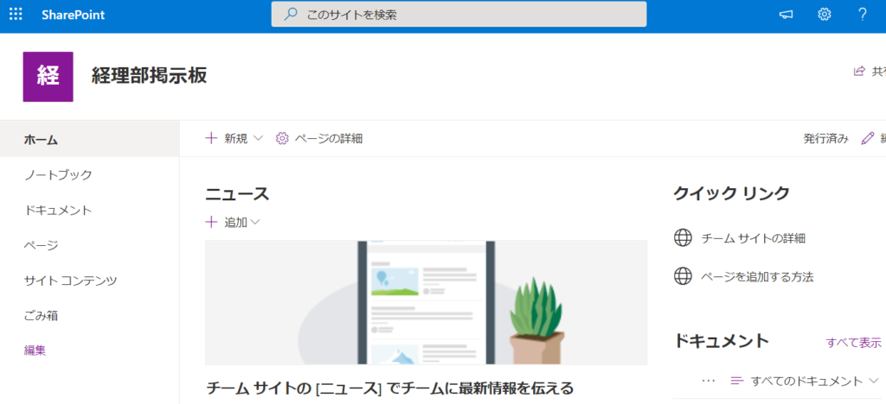Screen dimensions: 886x404
Task: Expand the 追加 dropdown chevron
Action: 255,223
